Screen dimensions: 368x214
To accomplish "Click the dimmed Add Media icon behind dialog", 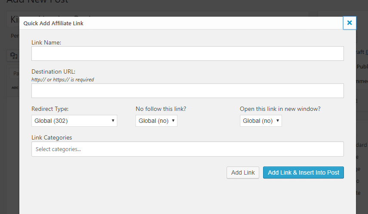I will (x=14, y=56).
